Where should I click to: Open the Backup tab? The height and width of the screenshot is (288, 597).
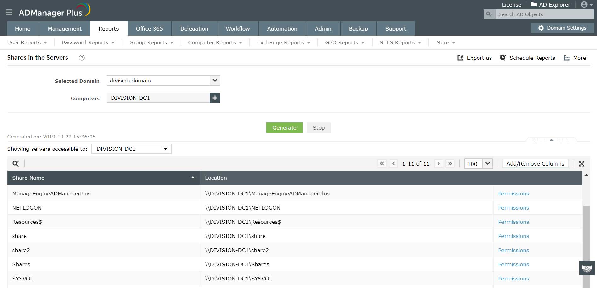click(x=358, y=29)
